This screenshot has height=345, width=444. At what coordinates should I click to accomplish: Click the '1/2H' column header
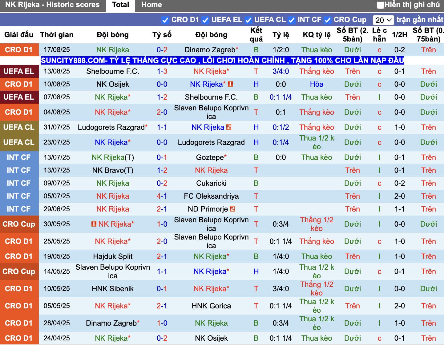point(400,35)
